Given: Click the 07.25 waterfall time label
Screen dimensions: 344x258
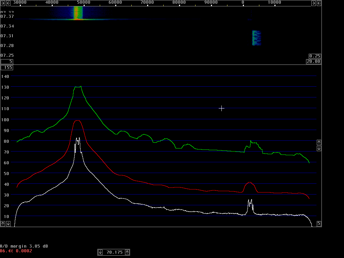Looking at the screenshot, I should [x=7, y=55].
